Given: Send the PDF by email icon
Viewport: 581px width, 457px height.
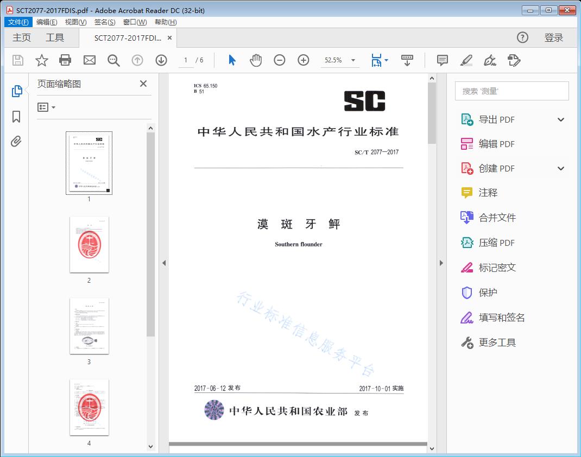Looking at the screenshot, I should point(89,60).
